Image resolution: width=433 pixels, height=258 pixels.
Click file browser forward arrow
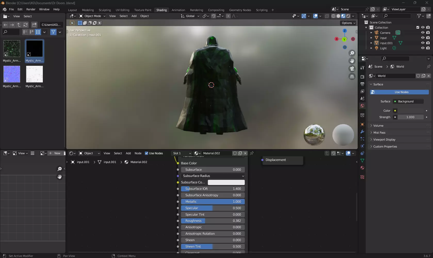12,25
